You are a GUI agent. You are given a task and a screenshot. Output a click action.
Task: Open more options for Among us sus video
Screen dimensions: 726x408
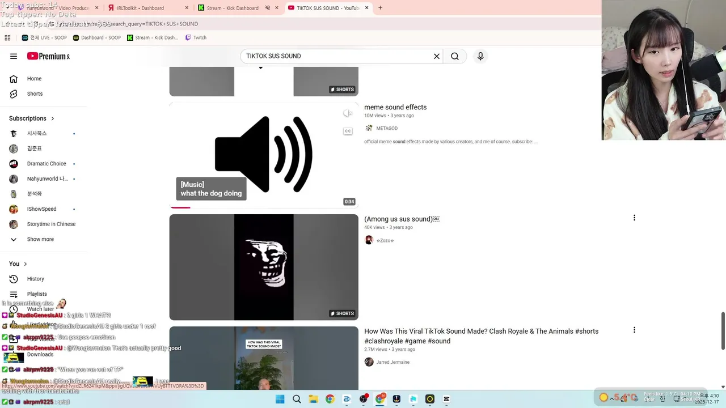click(634, 218)
